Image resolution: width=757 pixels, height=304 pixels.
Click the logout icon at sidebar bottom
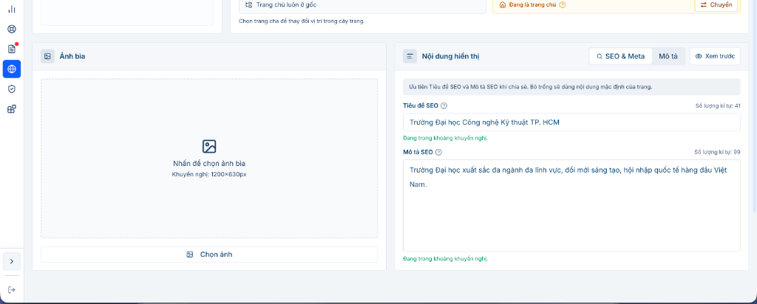(12, 289)
